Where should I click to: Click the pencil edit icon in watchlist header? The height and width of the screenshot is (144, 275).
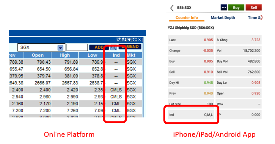tap(119, 40)
